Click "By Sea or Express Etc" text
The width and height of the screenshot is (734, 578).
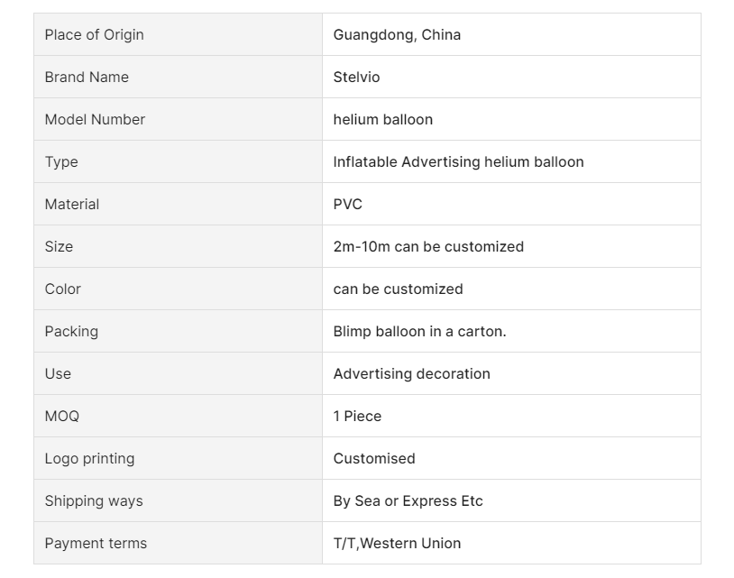408,500
